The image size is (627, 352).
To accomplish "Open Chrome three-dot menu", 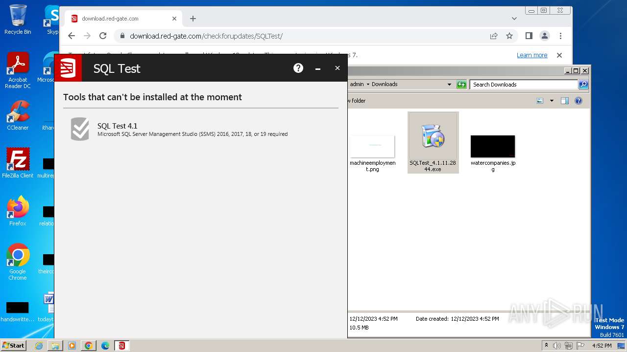I will click(x=560, y=36).
